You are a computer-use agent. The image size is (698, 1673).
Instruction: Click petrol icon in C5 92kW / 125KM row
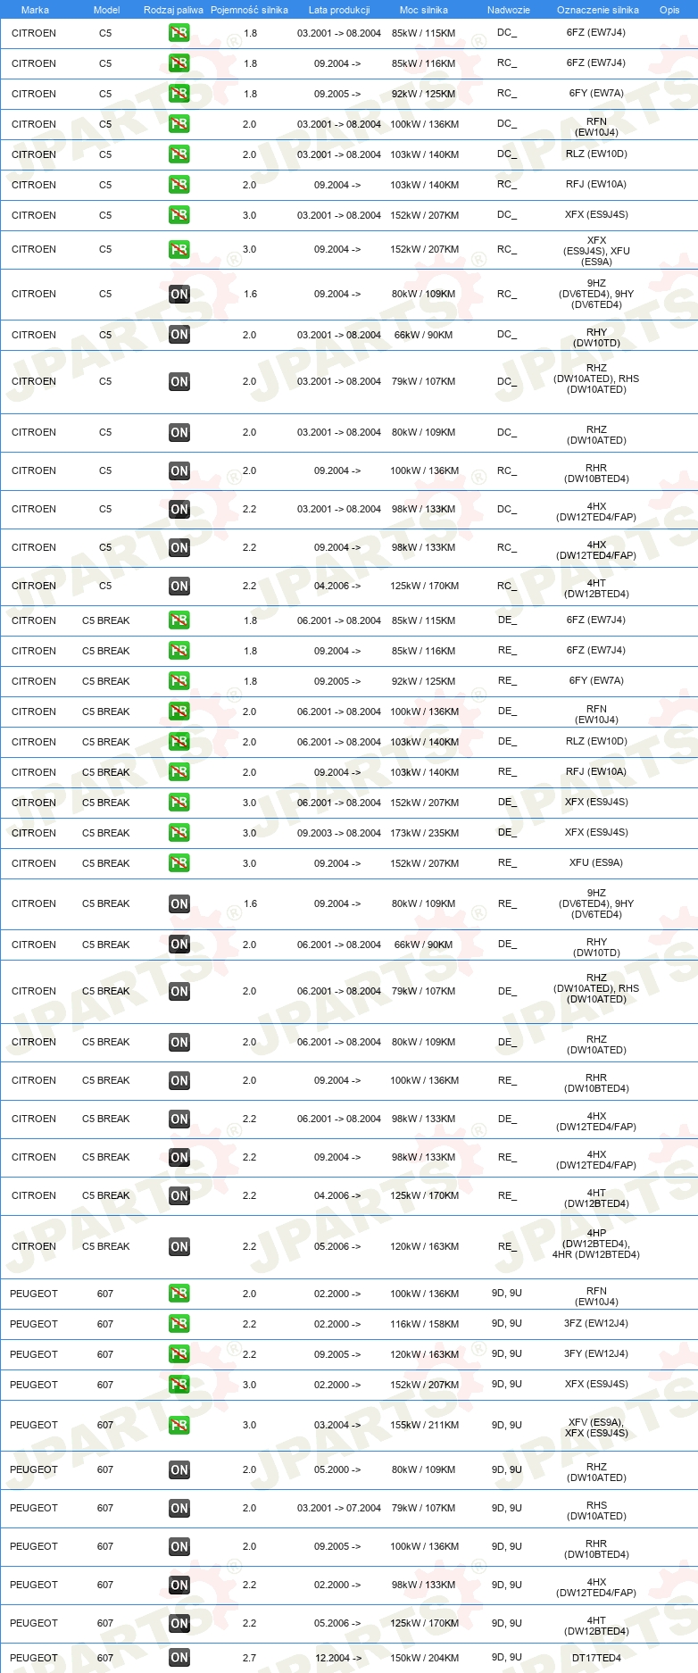point(179,94)
